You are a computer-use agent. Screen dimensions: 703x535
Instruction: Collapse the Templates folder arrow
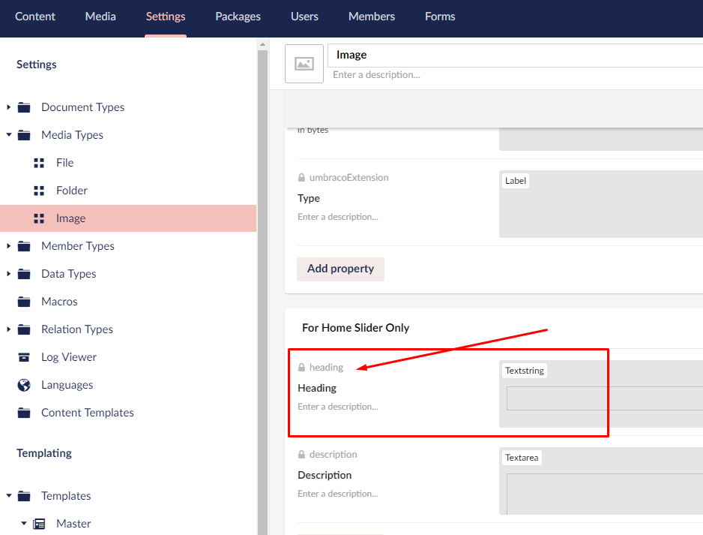coord(8,495)
